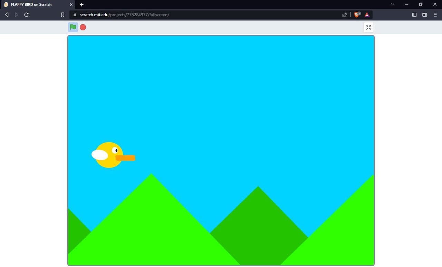This screenshot has width=442, height=267.
Task: Exit fullscreen mode with collapse icon
Action: pyautogui.click(x=368, y=27)
